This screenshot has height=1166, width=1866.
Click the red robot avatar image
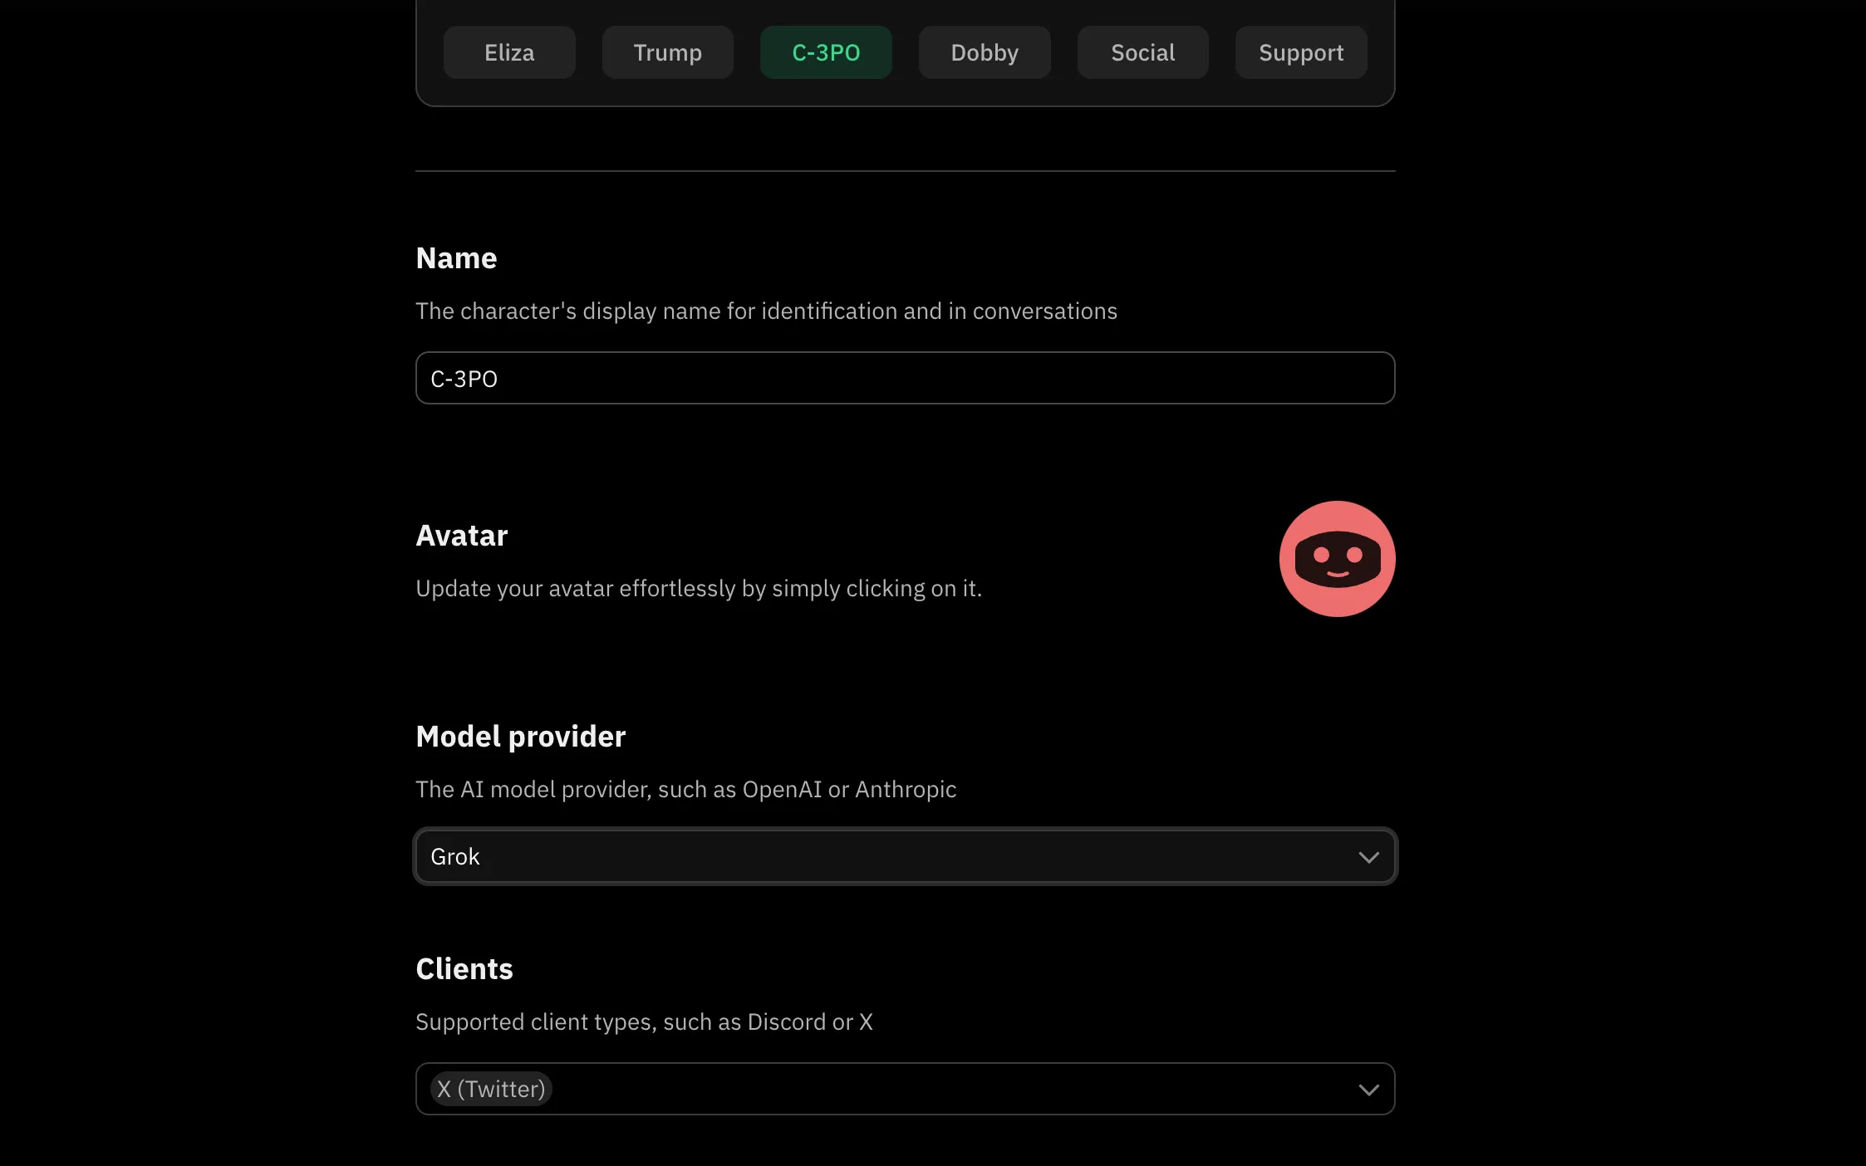coord(1337,558)
